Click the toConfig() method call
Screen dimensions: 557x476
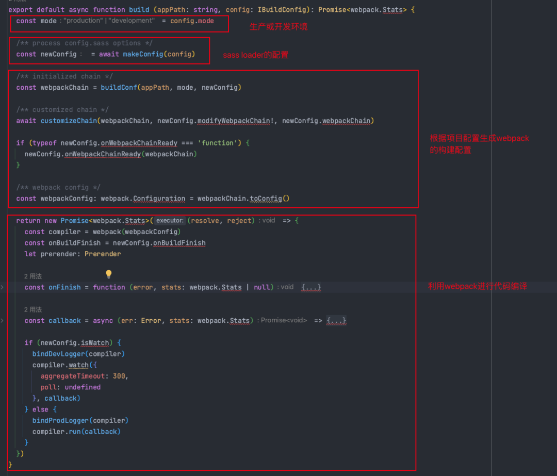click(269, 198)
